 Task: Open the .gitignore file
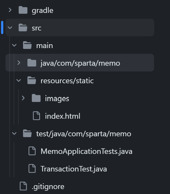48,187
